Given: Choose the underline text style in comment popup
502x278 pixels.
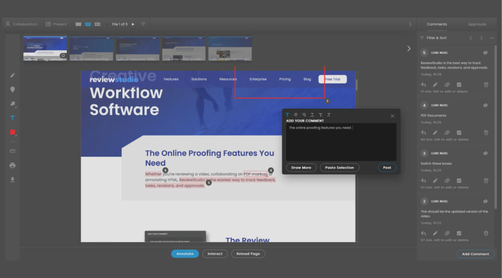Looking at the screenshot, I should coord(312,115).
